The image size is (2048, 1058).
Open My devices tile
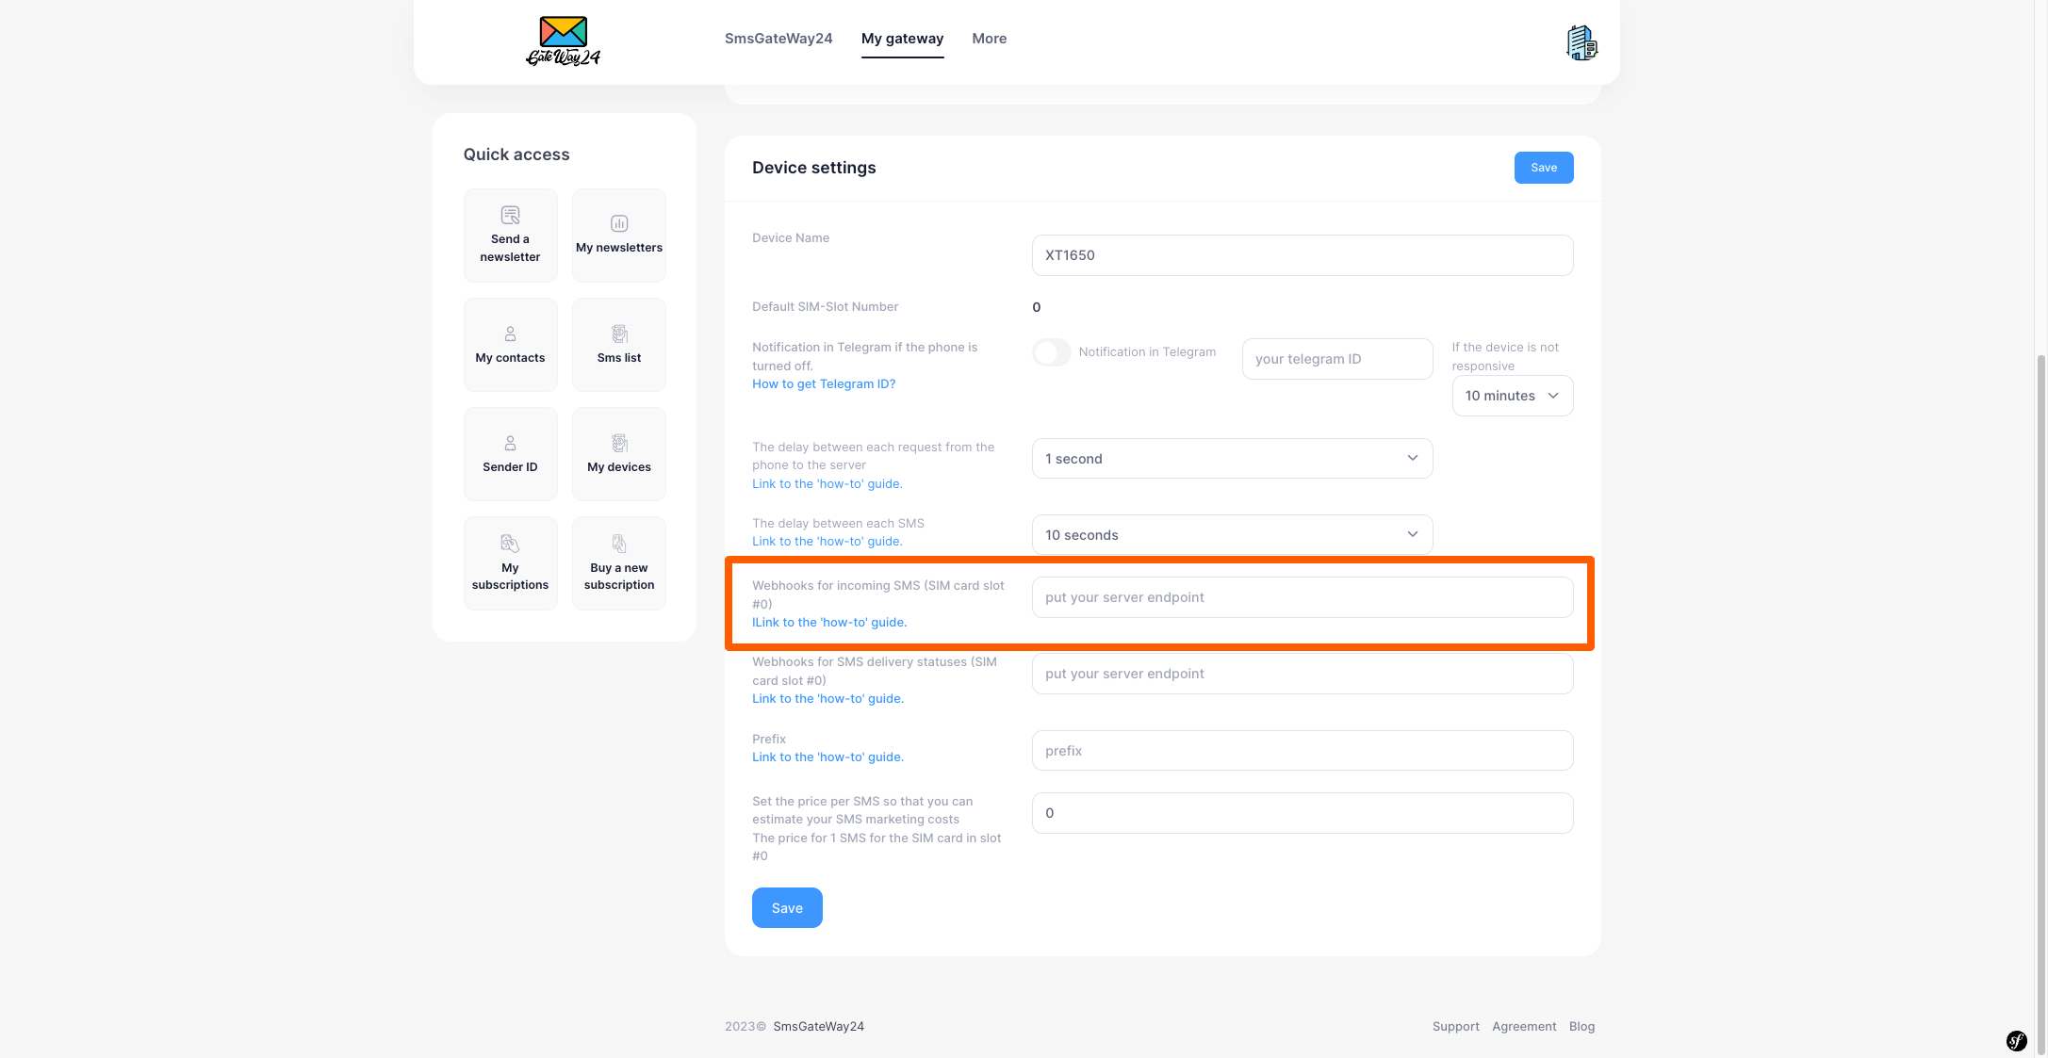tap(619, 454)
